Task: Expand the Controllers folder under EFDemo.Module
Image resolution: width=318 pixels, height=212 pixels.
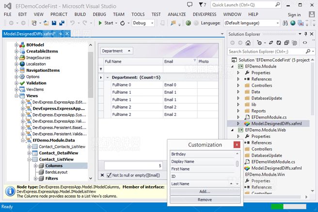Action: pyautogui.click(x=238, y=85)
